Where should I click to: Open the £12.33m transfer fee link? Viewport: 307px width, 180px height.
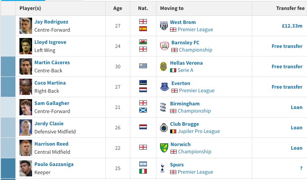292,26
